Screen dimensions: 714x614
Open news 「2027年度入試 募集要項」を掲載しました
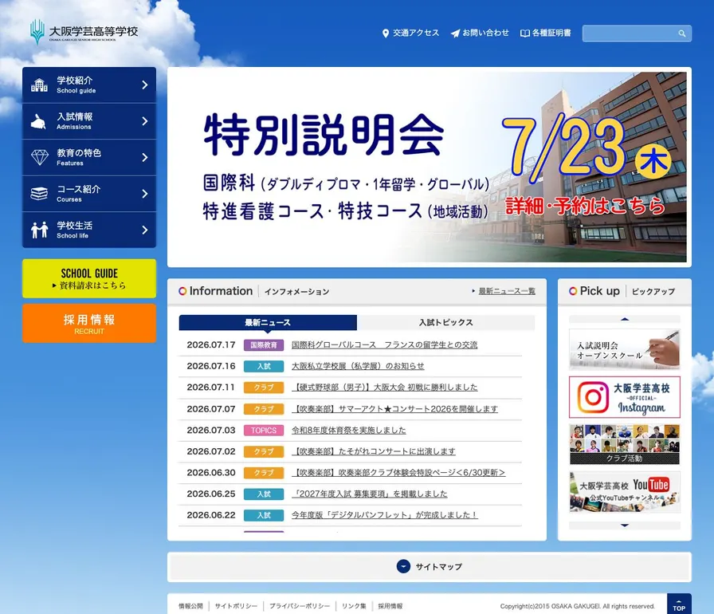click(370, 494)
